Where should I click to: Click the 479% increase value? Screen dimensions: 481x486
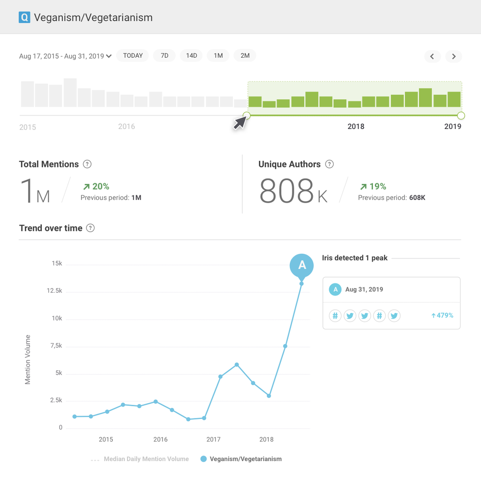tap(442, 316)
